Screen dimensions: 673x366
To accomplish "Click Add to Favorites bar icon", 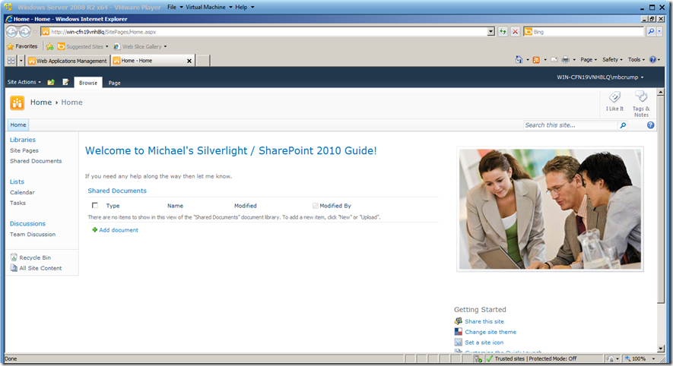I will point(49,46).
